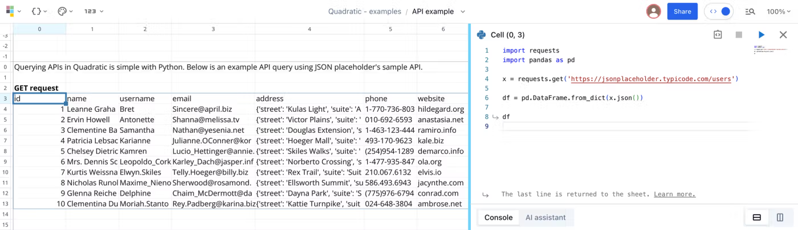Select the 'jacynthe.com' website cell
This screenshot has height=230, width=798.
click(x=443, y=183)
